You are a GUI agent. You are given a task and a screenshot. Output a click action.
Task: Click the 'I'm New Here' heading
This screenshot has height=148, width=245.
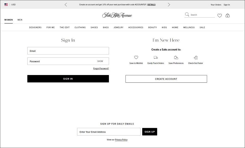pyautogui.click(x=166, y=40)
